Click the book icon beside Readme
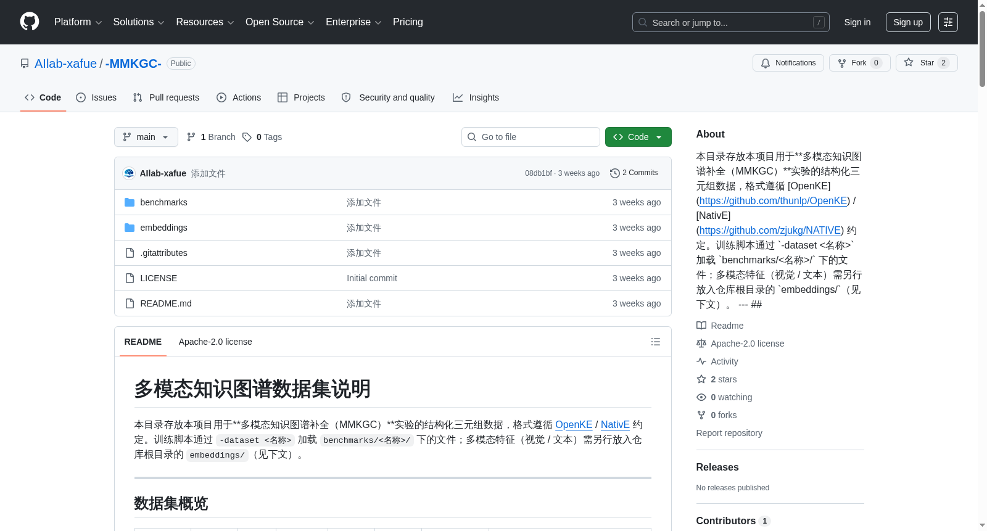This screenshot has height=531, width=987. 701,326
